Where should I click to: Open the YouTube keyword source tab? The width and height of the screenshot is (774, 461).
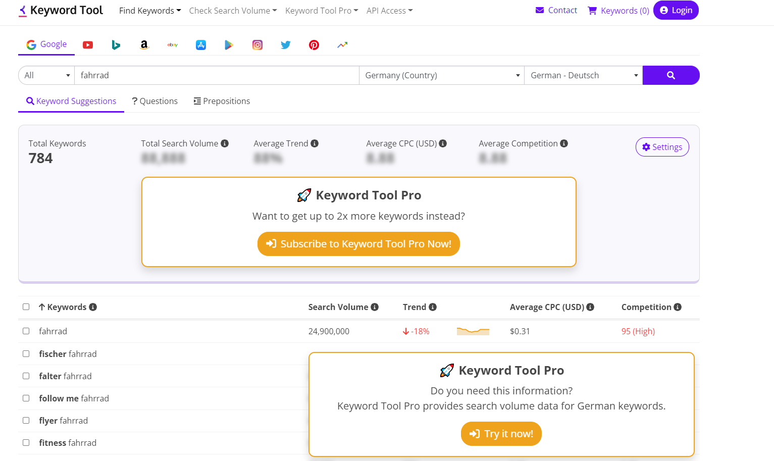coord(88,45)
